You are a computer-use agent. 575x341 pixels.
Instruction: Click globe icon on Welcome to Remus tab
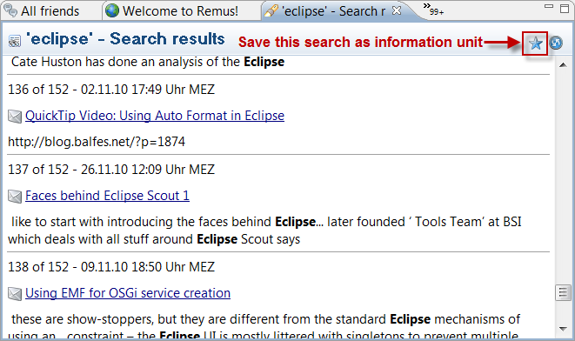point(112,10)
